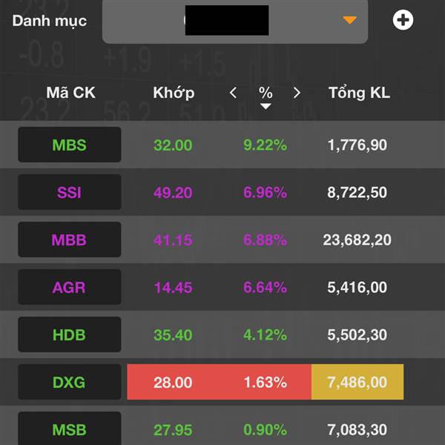The width and height of the screenshot is (445, 445).
Task: Tap the yellow highlighted volume 7,486,00
Action: pos(357,382)
